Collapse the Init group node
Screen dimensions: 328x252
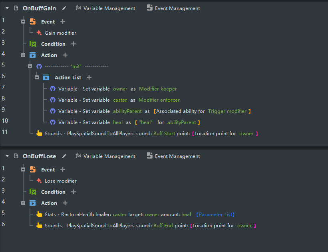pyautogui.click(x=30, y=66)
